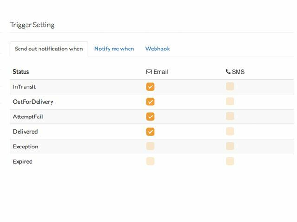Enable Email notification for Expired status
The height and width of the screenshot is (222, 297).
tap(150, 161)
